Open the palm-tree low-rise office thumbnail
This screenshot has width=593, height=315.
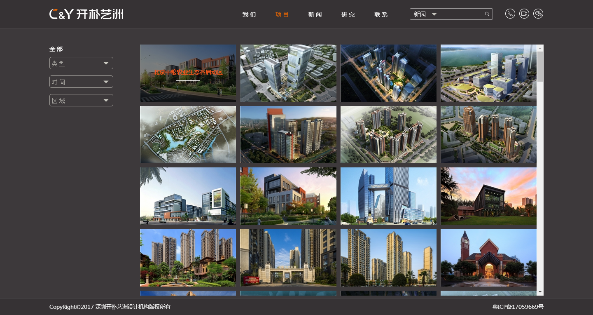click(x=188, y=196)
